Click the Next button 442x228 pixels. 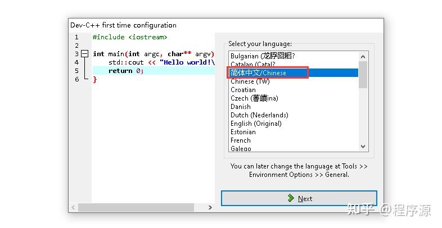pyautogui.click(x=299, y=198)
